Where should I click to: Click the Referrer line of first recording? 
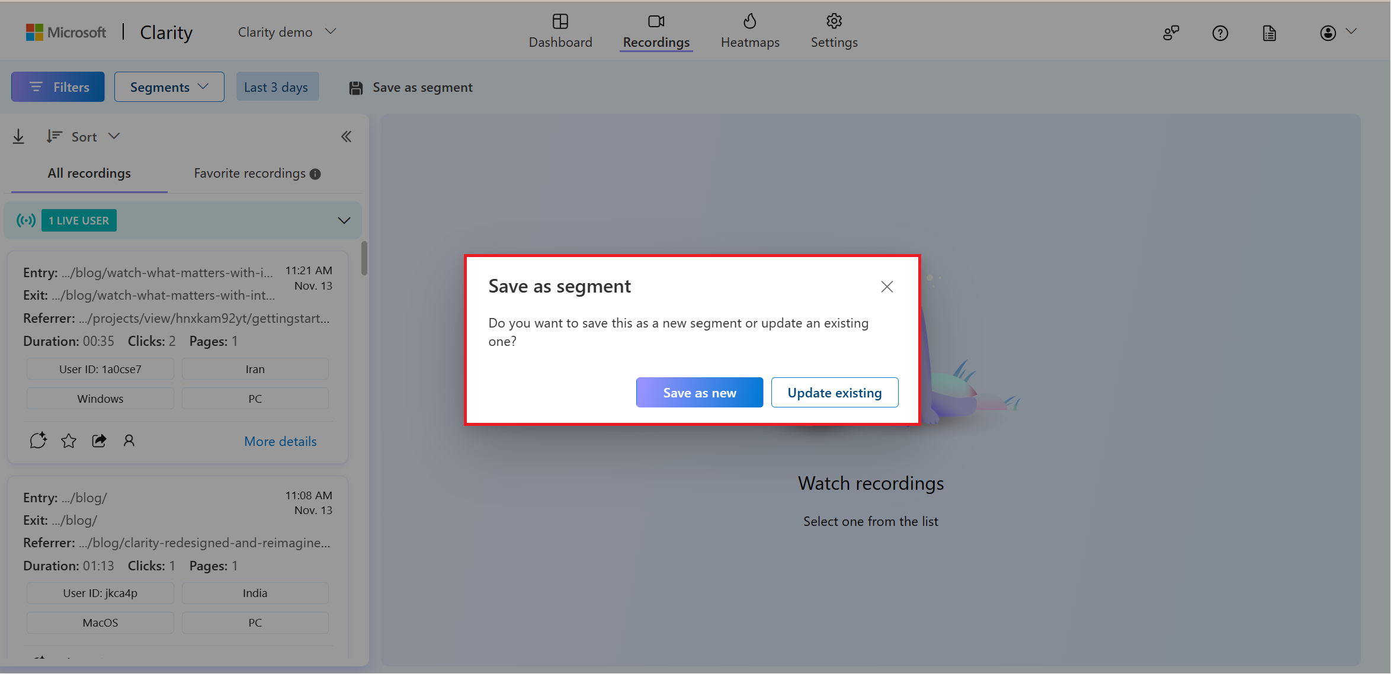177,318
